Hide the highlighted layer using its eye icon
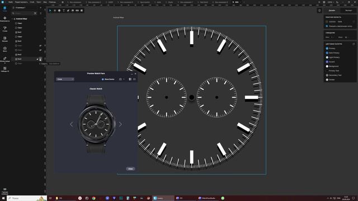This screenshot has height=201, width=358. (40, 59)
